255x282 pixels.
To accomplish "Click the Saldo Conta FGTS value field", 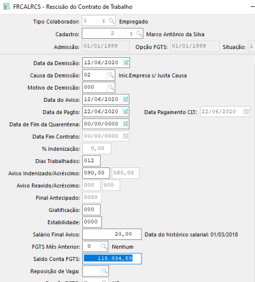I will [x=112, y=258].
